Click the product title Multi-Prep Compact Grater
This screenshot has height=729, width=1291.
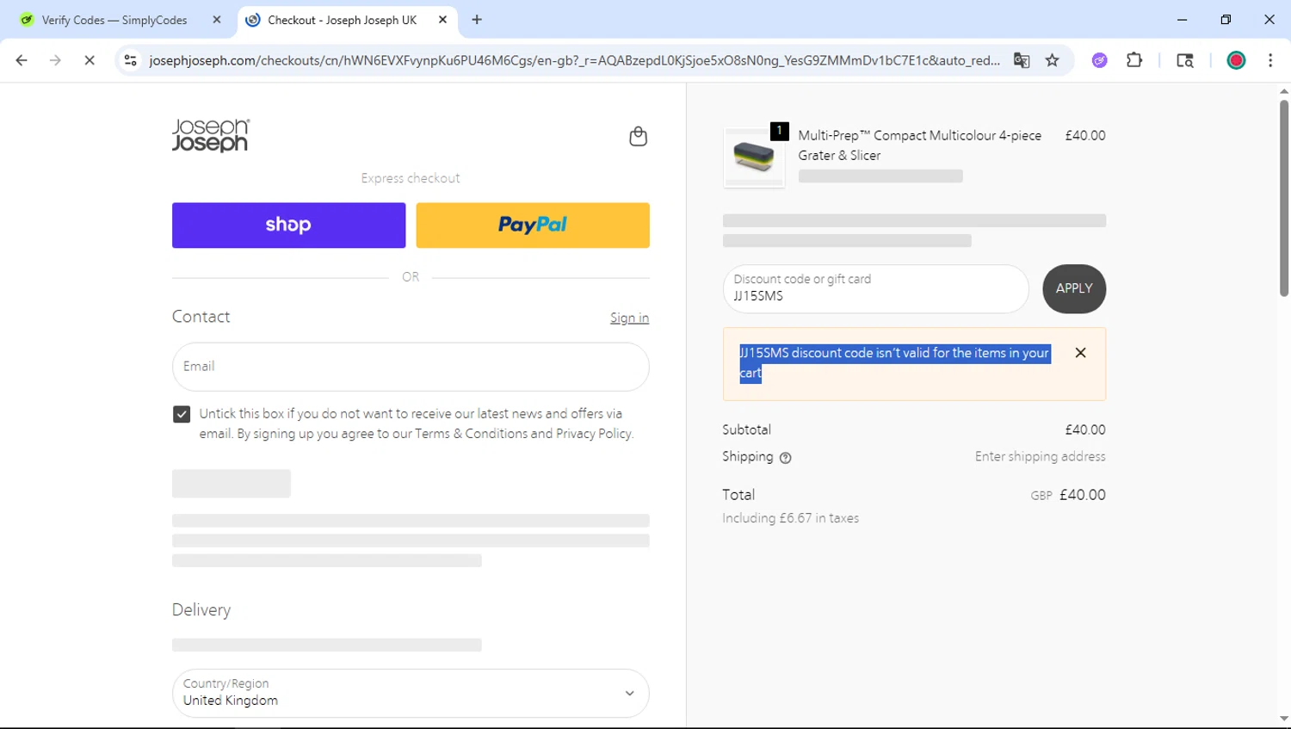click(919, 145)
